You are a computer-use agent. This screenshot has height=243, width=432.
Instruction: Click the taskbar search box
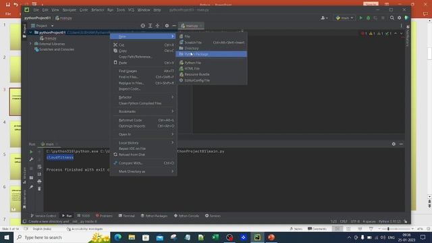(61, 237)
